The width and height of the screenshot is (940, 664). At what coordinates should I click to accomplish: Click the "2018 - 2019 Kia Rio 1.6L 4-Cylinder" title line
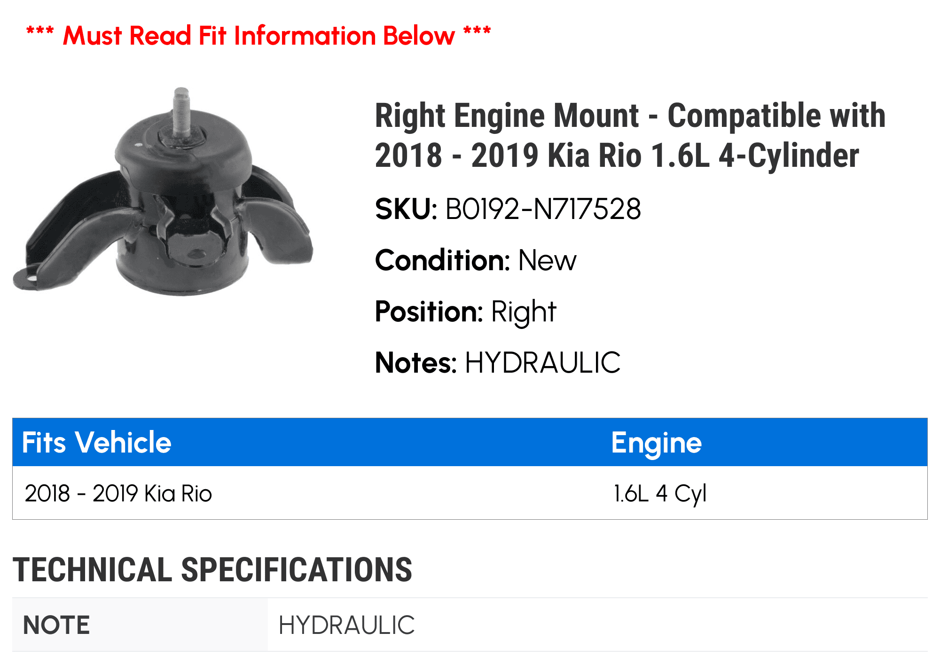[x=617, y=156]
